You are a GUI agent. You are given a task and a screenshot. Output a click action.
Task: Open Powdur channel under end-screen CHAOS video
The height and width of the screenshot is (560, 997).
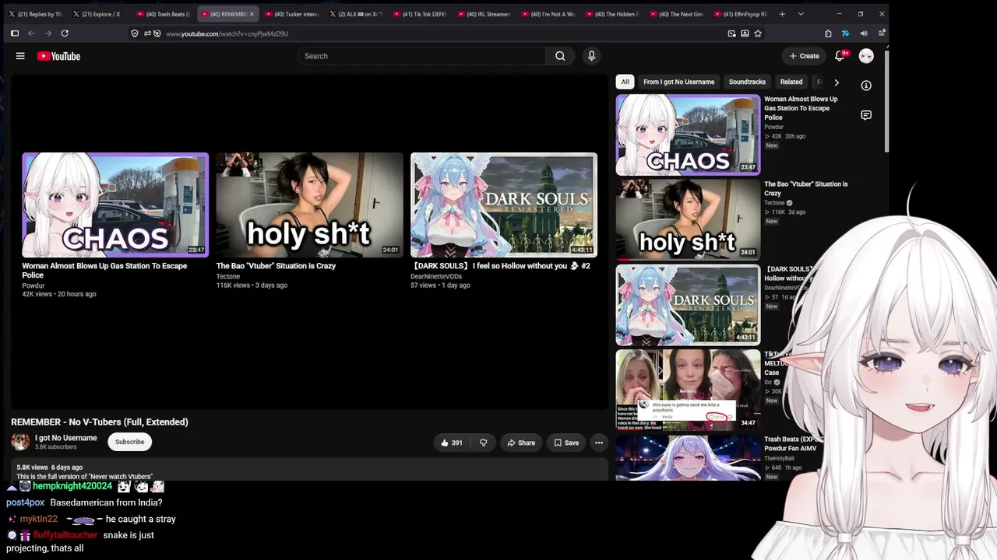[x=33, y=285]
